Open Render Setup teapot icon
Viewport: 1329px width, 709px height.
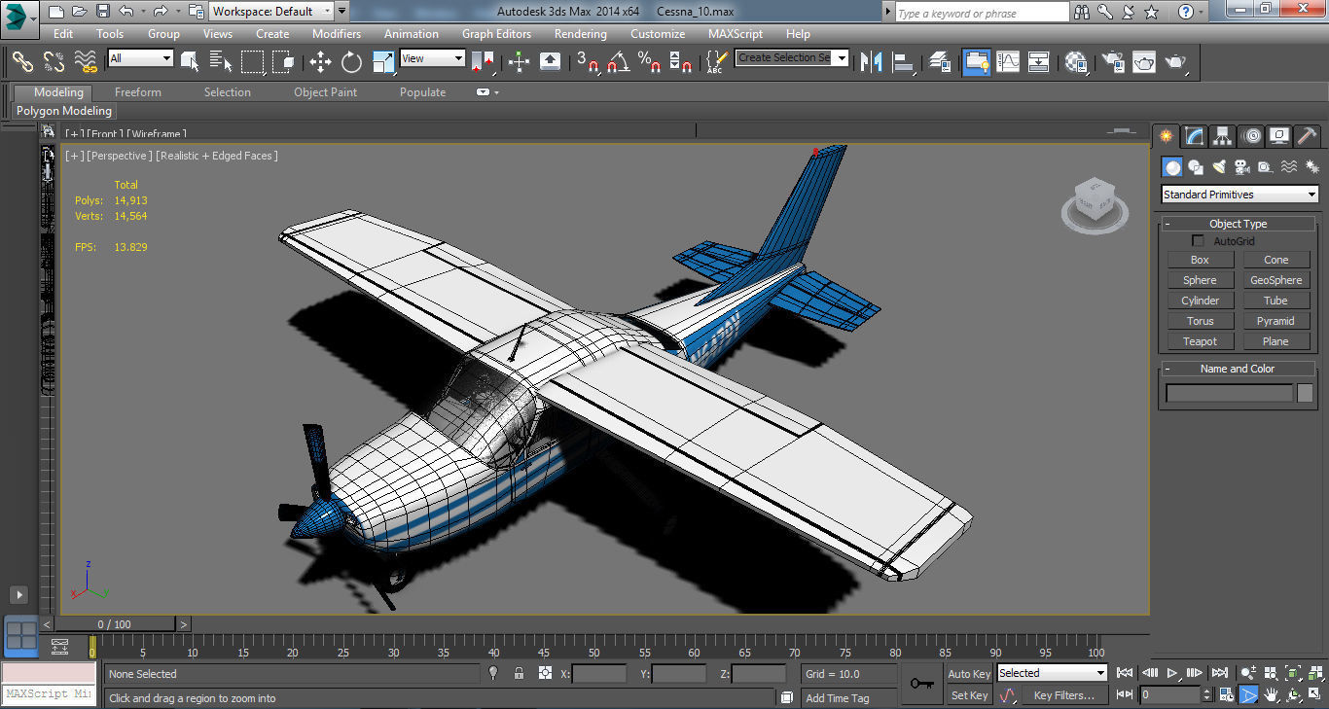click(1112, 62)
